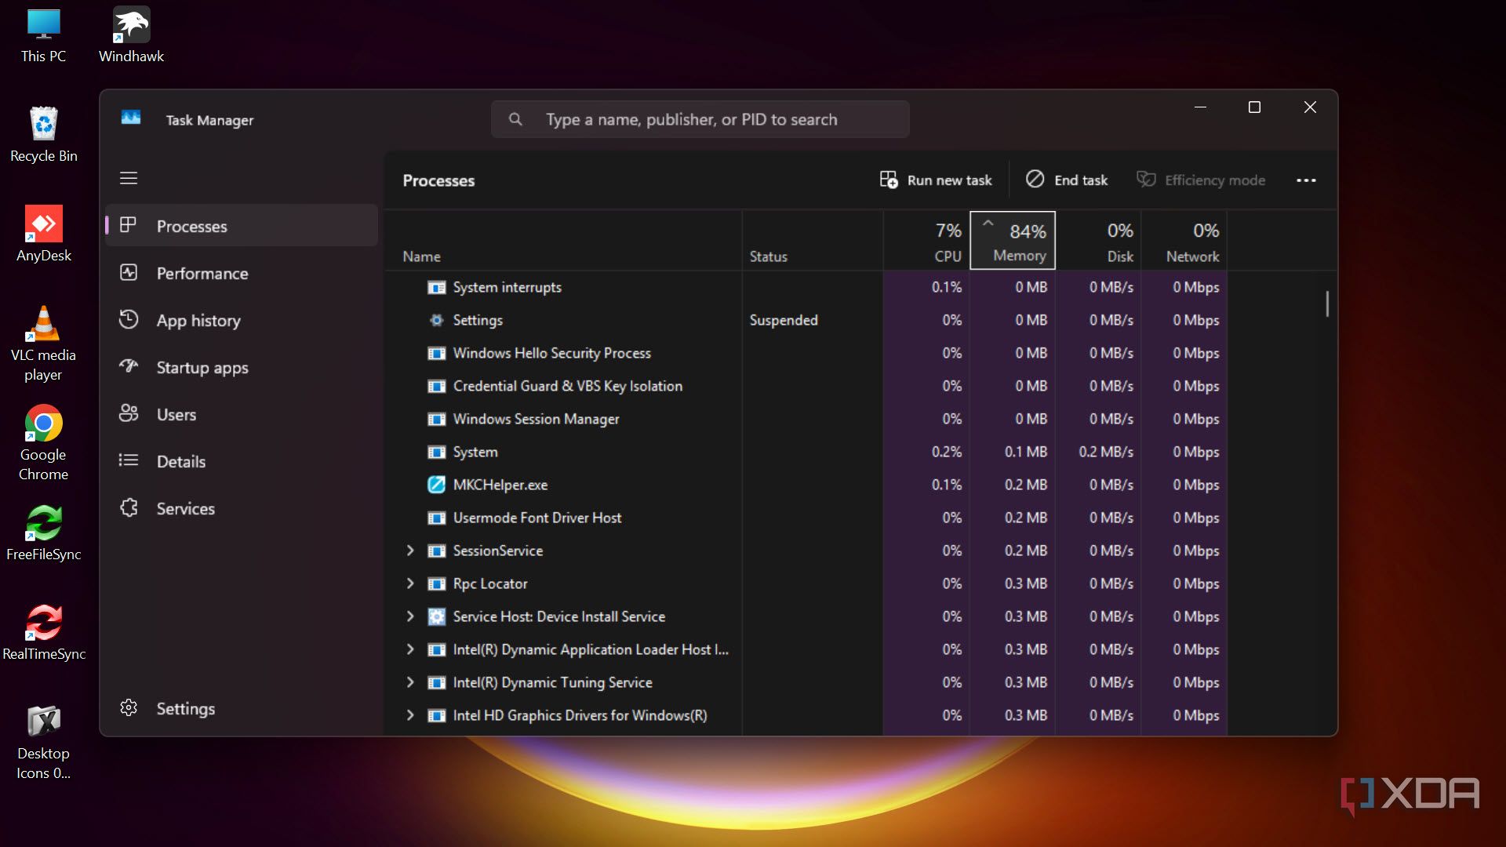Viewport: 1506px width, 847px height.
Task: Expand Service Host: Device Install Service
Action: tap(409, 616)
